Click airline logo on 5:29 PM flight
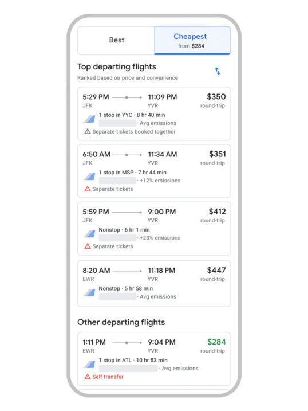 89,119
